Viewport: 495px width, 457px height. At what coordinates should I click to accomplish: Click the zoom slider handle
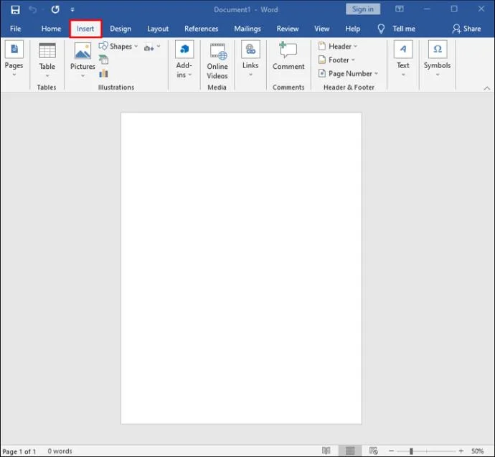(x=411, y=451)
